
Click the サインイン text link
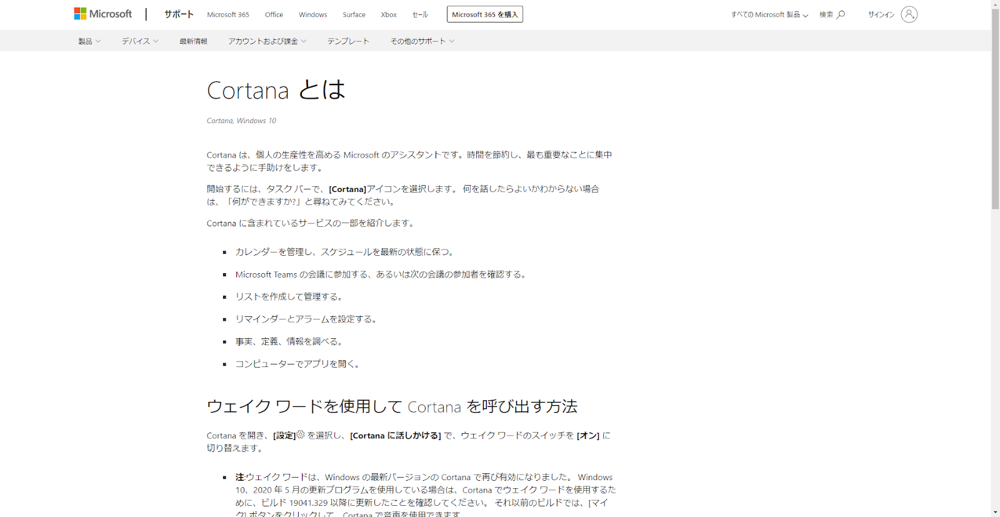pyautogui.click(x=881, y=14)
